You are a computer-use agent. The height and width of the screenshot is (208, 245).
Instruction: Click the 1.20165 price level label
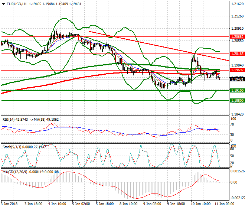tap(237, 54)
